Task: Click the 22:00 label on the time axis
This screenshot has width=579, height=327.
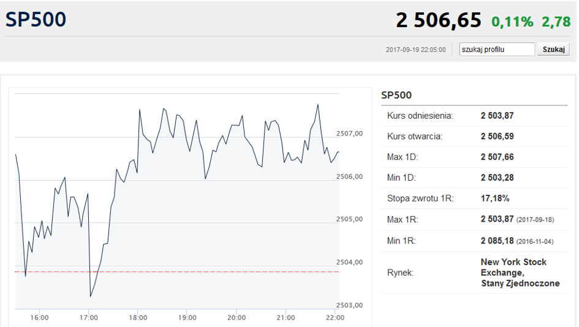Action: [x=335, y=318]
